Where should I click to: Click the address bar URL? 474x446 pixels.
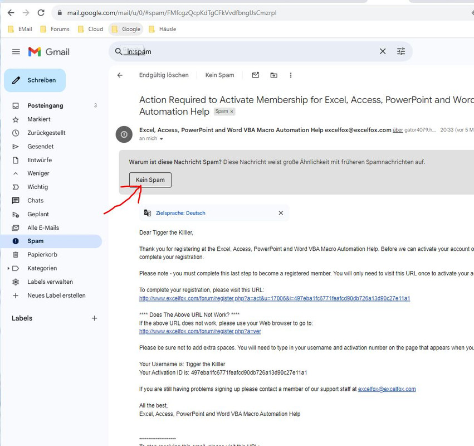[172, 13]
